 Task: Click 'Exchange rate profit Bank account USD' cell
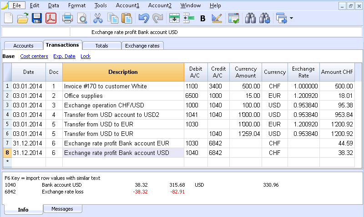point(123,153)
